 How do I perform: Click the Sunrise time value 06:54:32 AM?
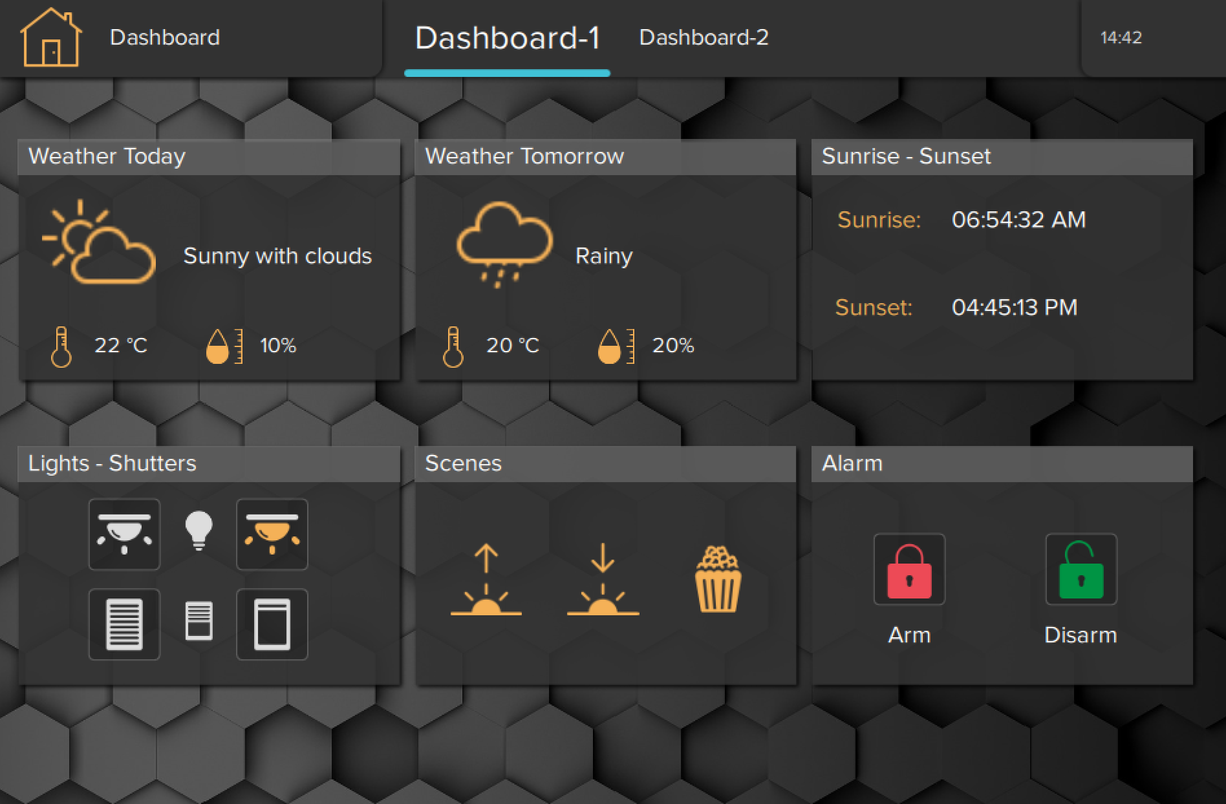point(1018,220)
